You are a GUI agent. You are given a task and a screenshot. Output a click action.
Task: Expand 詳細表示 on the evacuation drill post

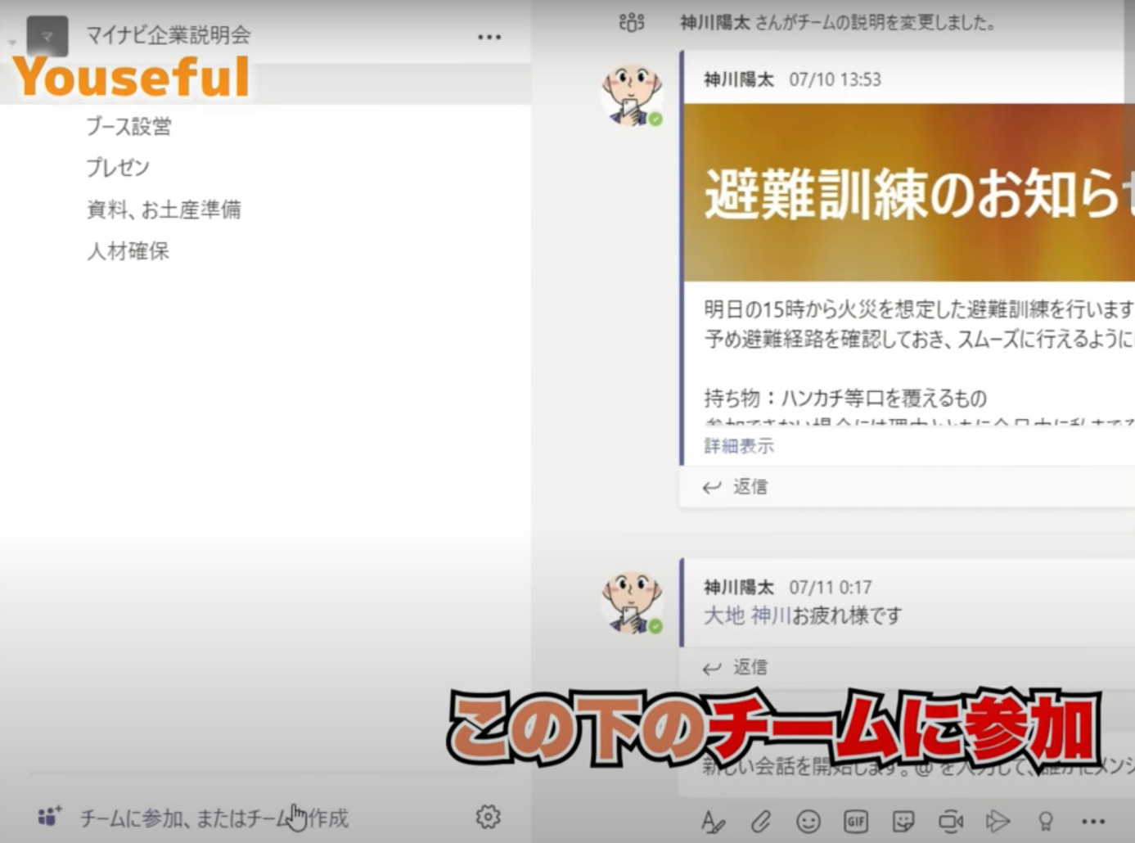tap(738, 446)
